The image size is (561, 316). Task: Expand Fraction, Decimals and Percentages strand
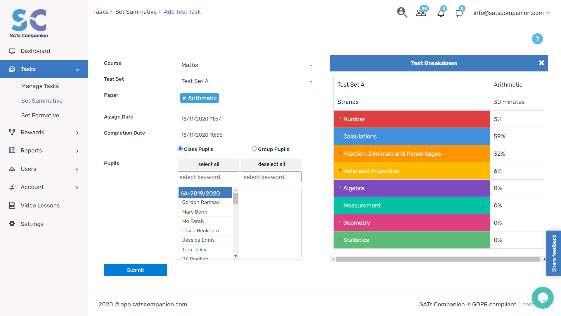[411, 154]
